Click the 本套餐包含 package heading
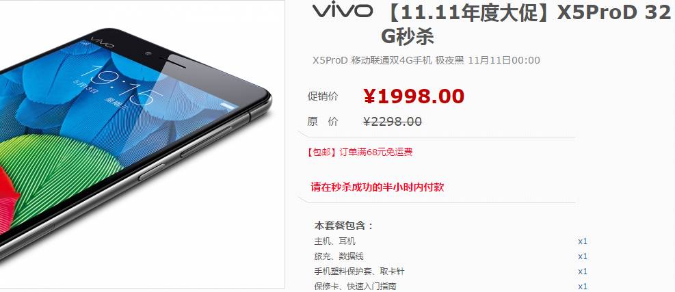The width and height of the screenshot is (675, 292). pyautogui.click(x=343, y=226)
